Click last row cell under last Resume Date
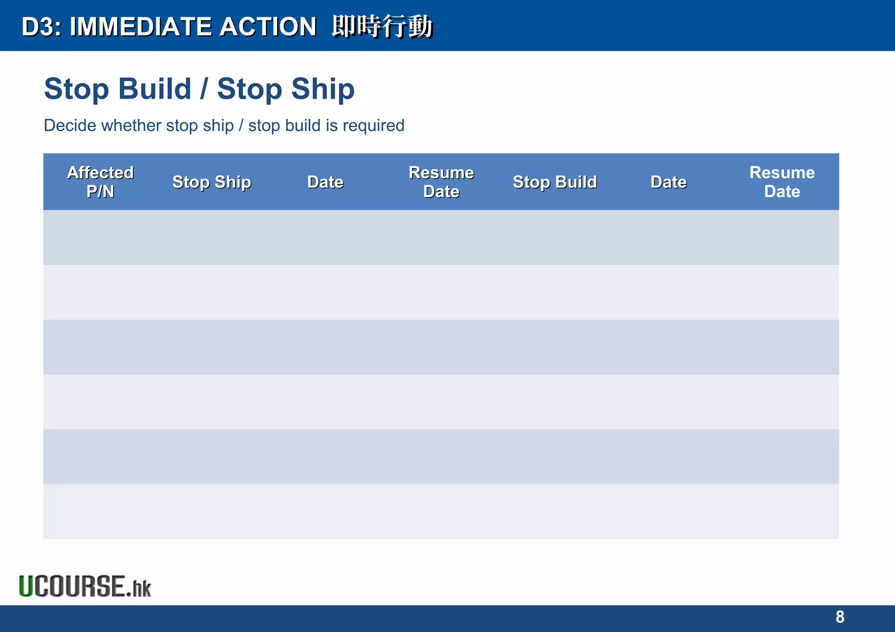The width and height of the screenshot is (895, 632). click(x=782, y=511)
